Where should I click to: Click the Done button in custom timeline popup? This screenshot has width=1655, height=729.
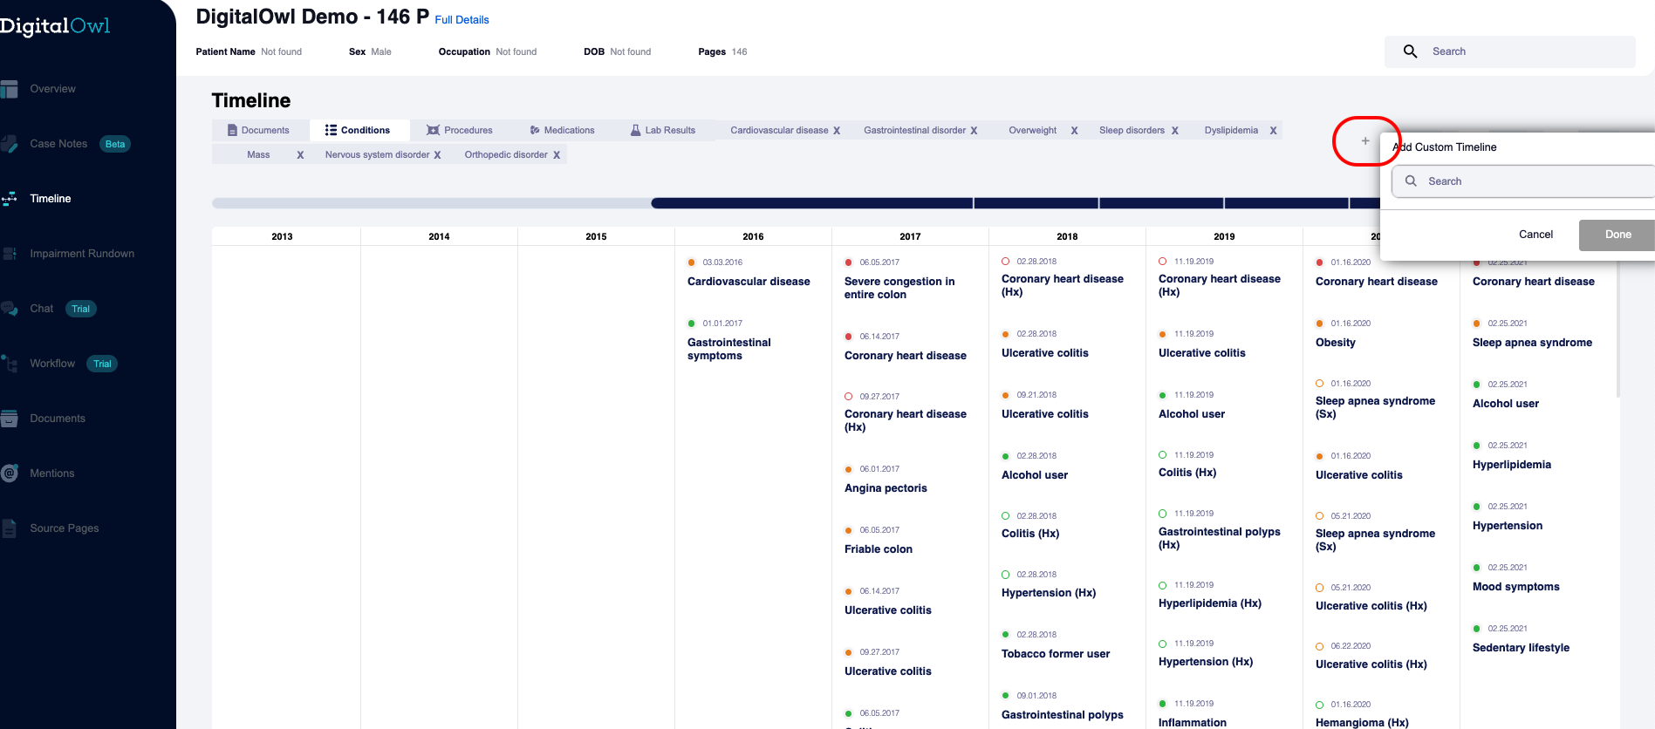(x=1617, y=235)
